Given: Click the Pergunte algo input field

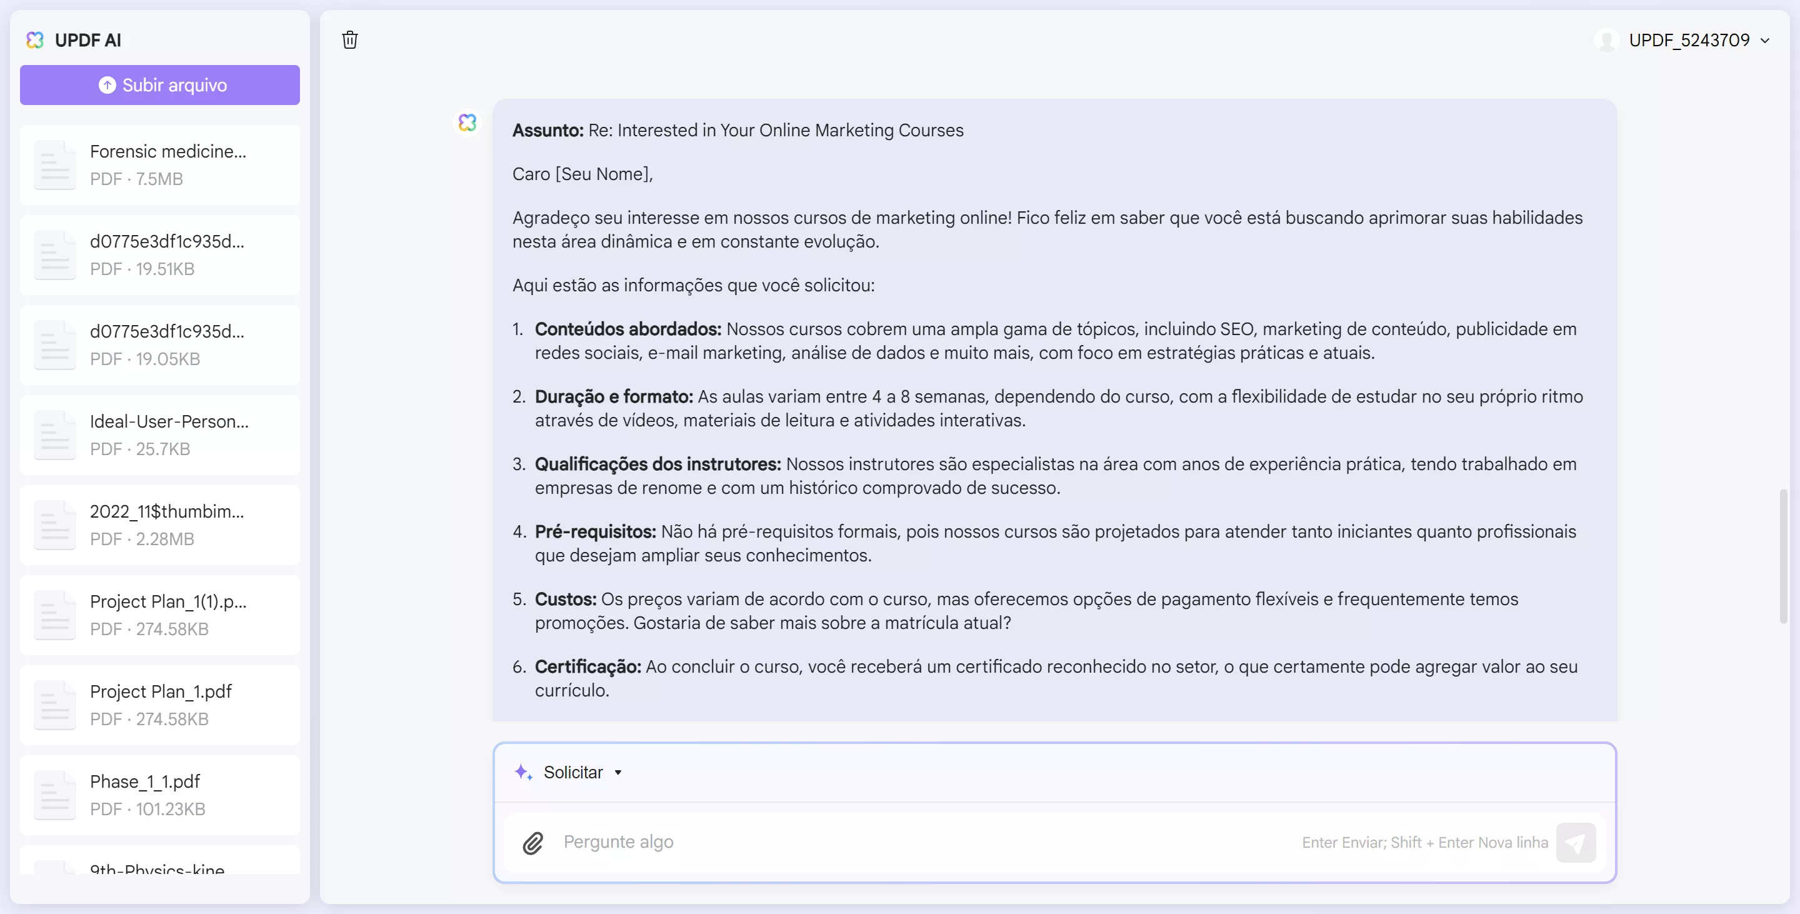Looking at the screenshot, I should click(x=769, y=843).
